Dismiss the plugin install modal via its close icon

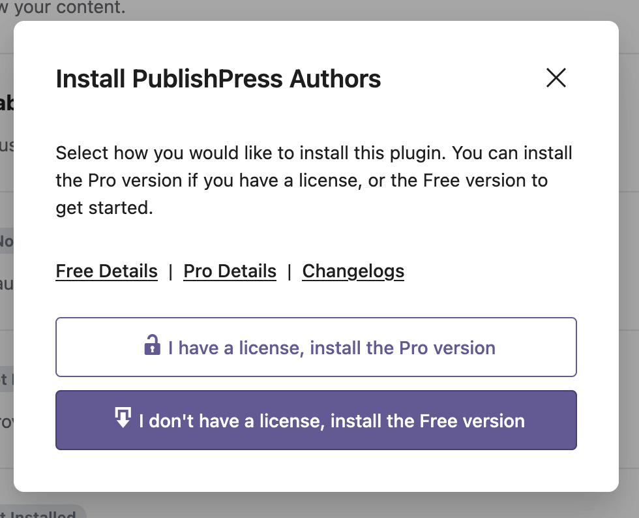556,78
